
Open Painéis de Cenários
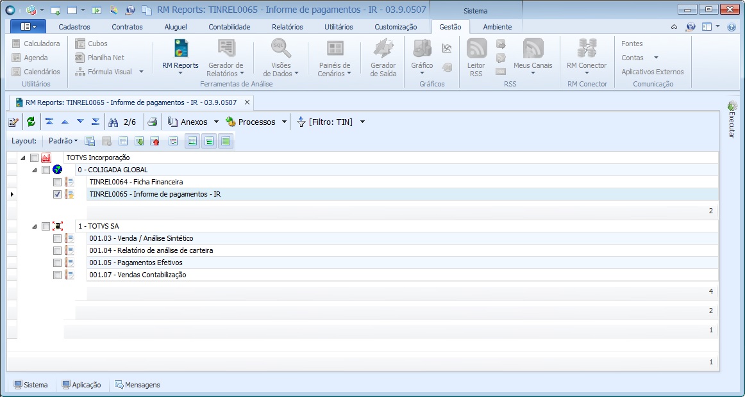coord(335,57)
